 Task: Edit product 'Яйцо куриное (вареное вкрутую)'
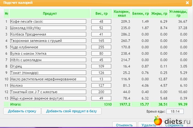point(48,98)
